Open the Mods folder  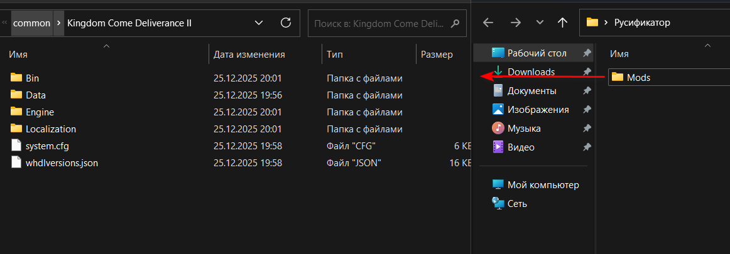(x=639, y=78)
